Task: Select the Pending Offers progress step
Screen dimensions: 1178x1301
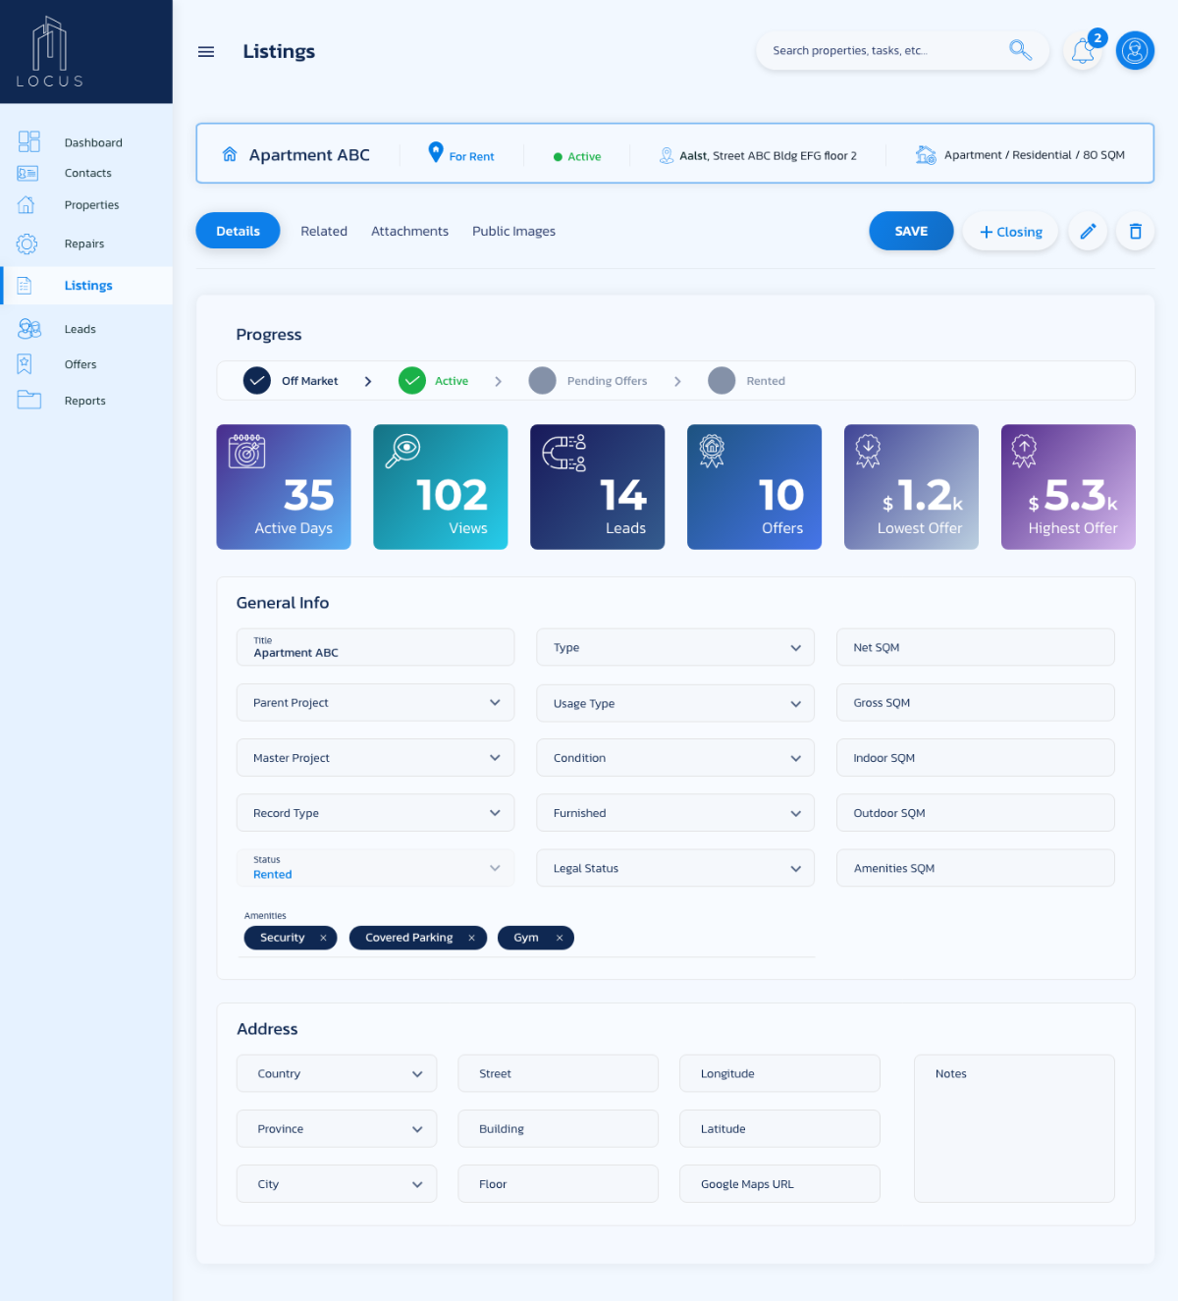Action: click(x=588, y=381)
